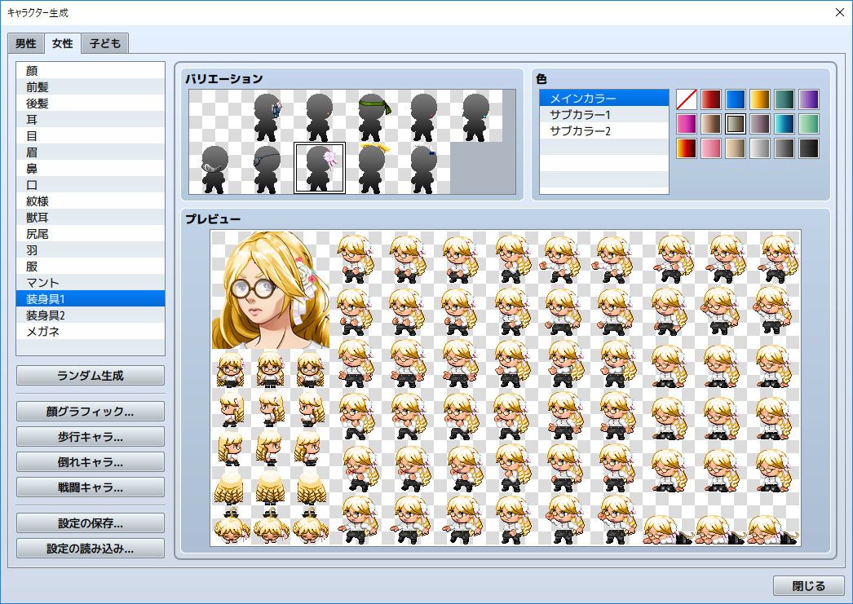Click the 設定の保存 button

90,522
